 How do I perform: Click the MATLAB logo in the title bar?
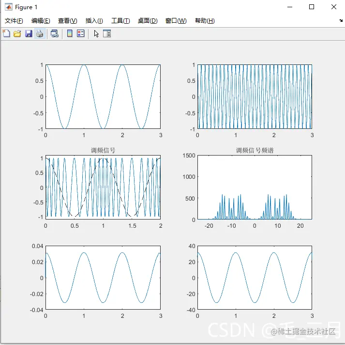(9, 7)
